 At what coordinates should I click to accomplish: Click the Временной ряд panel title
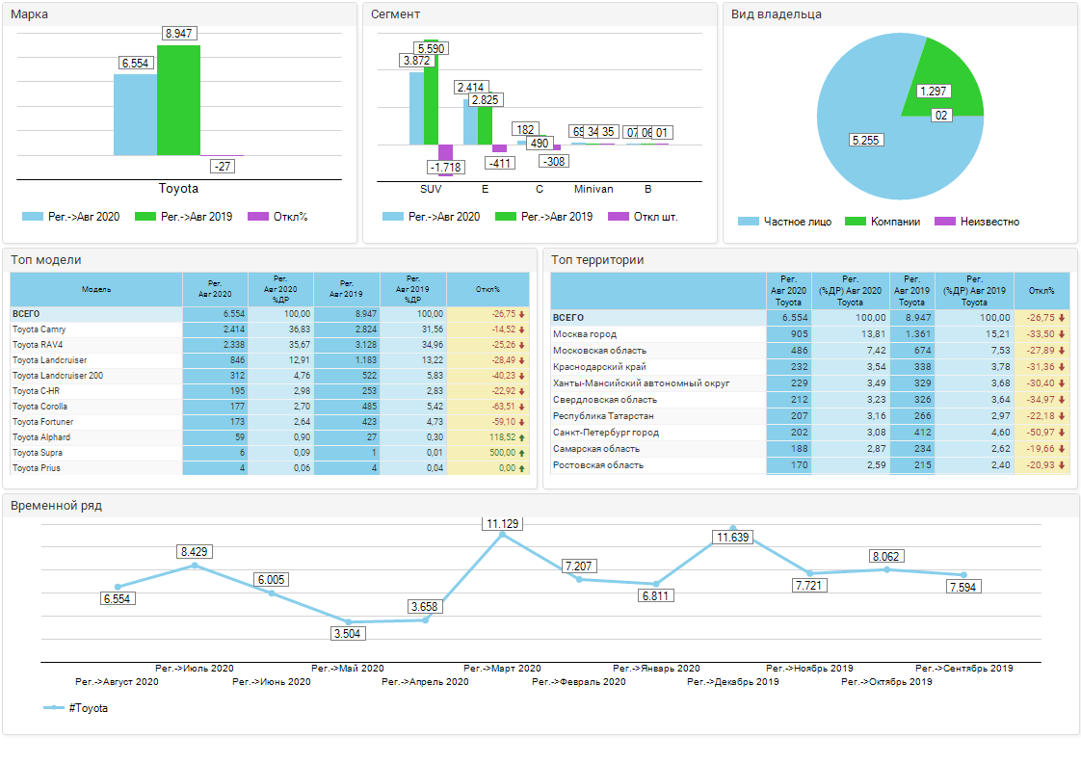click(x=57, y=506)
